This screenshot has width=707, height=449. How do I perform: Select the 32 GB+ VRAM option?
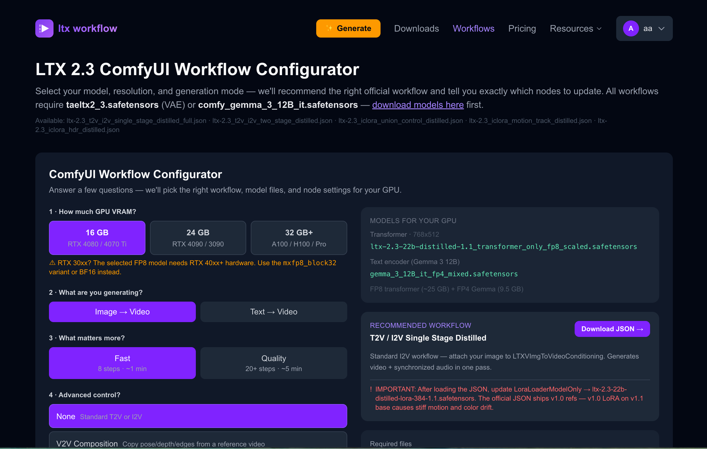[x=299, y=238]
